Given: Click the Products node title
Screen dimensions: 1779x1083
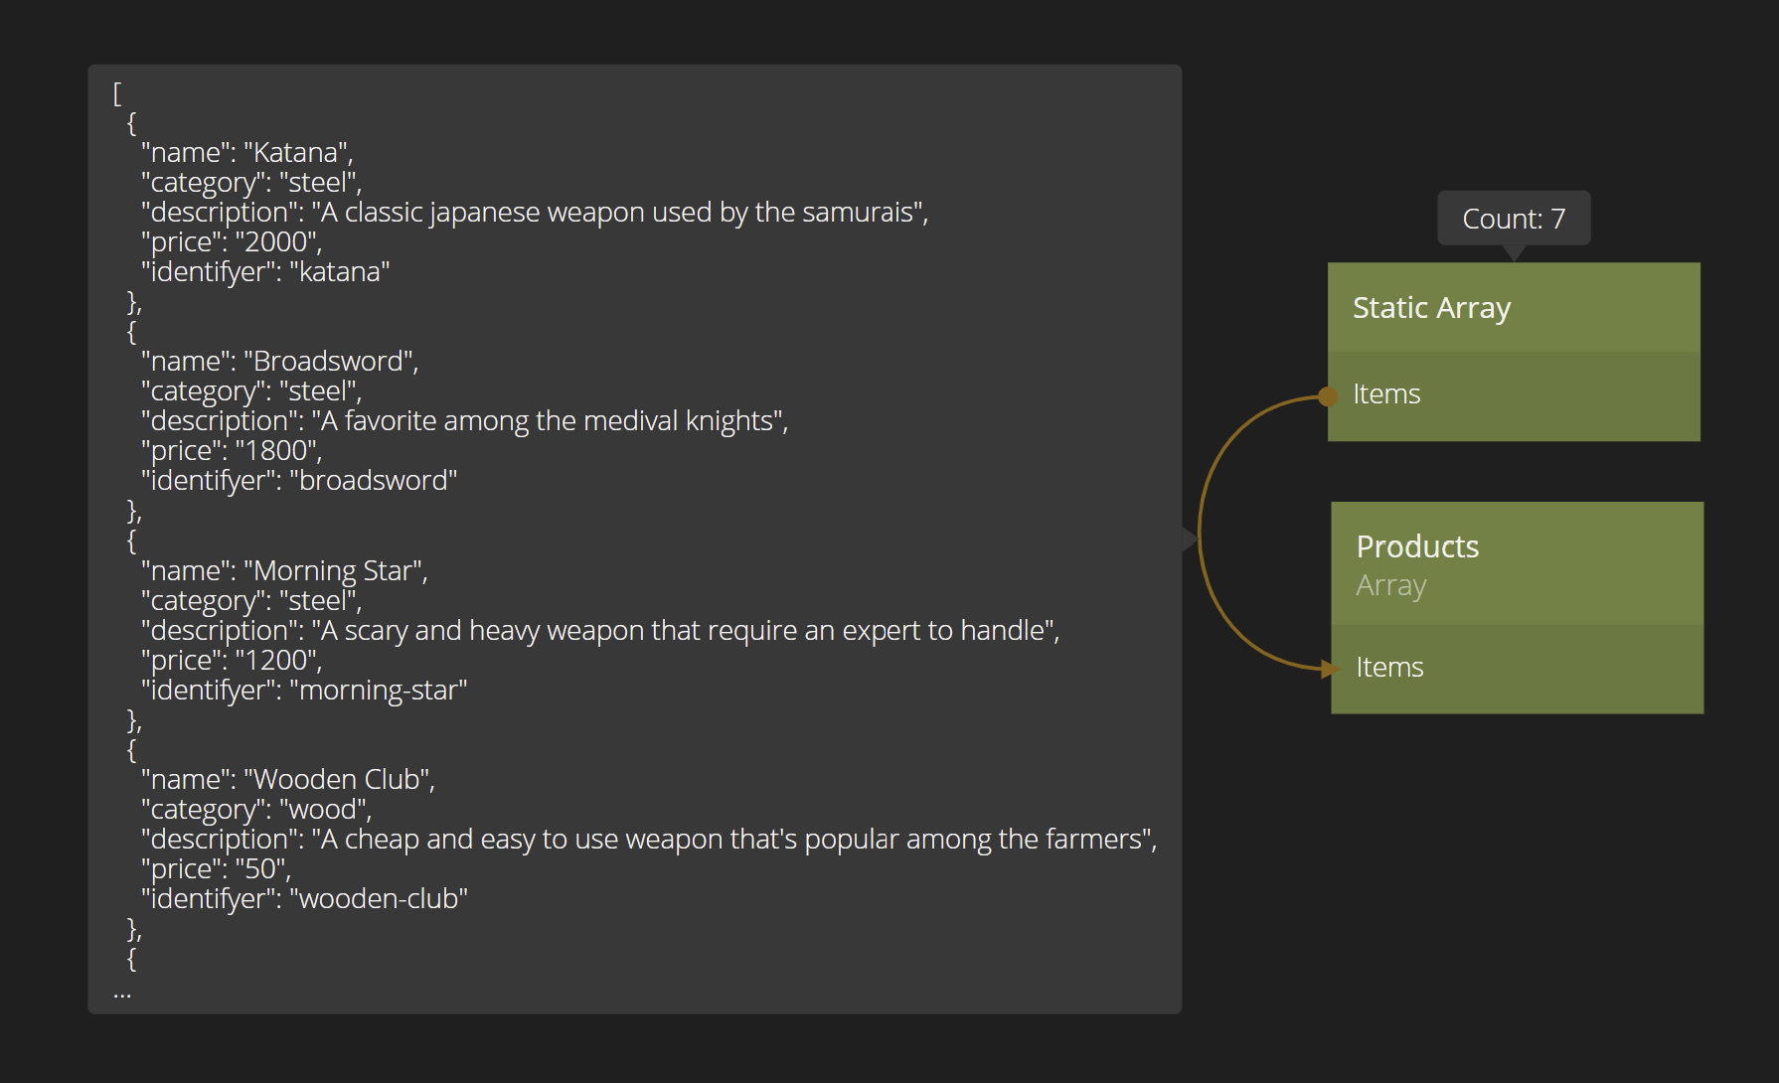Looking at the screenshot, I should [x=1417, y=546].
